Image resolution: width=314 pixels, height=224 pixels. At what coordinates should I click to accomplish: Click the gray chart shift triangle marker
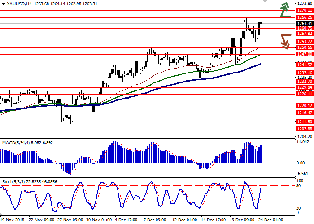point(264,2)
